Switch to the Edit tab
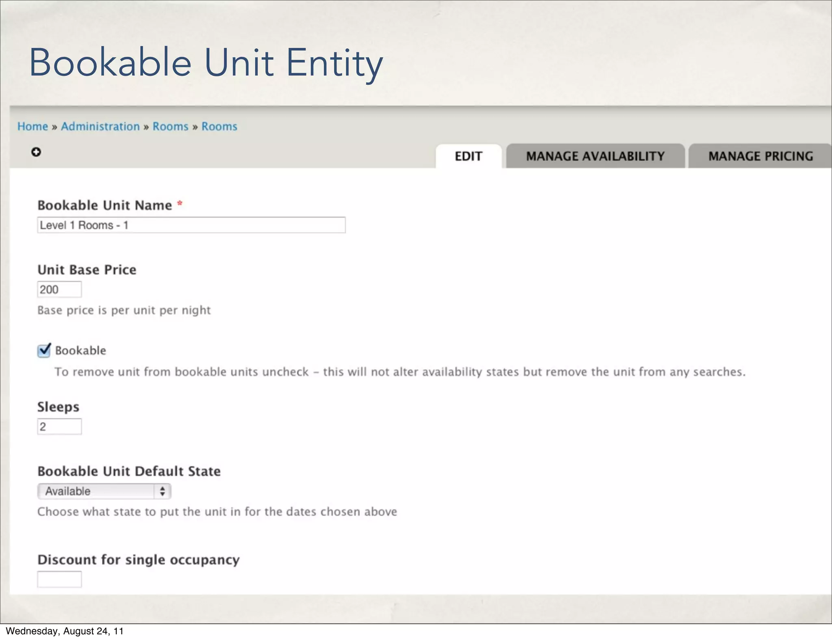The image size is (832, 640). pyautogui.click(x=468, y=156)
